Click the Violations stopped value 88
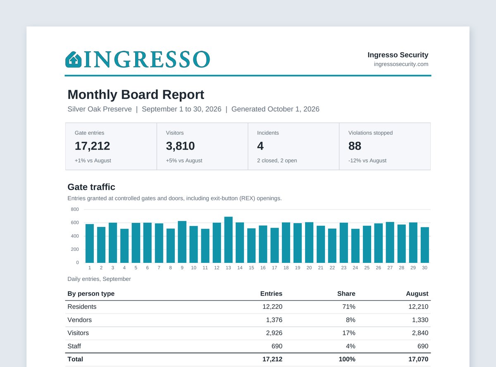 point(355,146)
